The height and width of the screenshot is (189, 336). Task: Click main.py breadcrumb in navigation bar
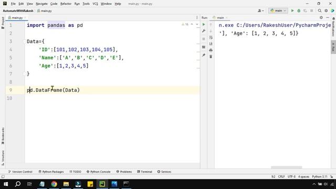click(x=45, y=10)
